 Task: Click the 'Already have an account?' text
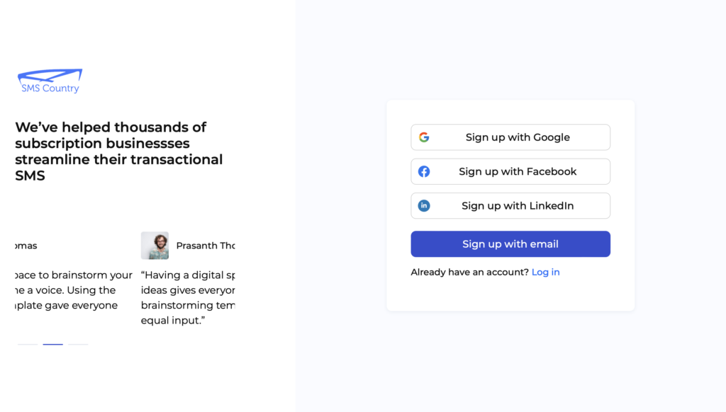pos(469,272)
